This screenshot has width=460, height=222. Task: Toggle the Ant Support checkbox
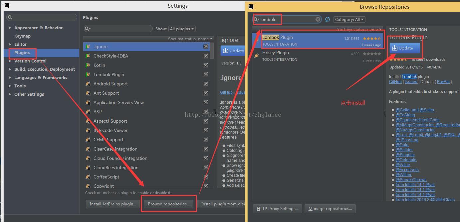coord(206,93)
